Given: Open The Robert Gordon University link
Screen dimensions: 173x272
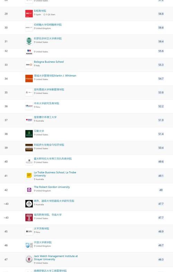Looking at the screenshot, I should pos(52,187).
